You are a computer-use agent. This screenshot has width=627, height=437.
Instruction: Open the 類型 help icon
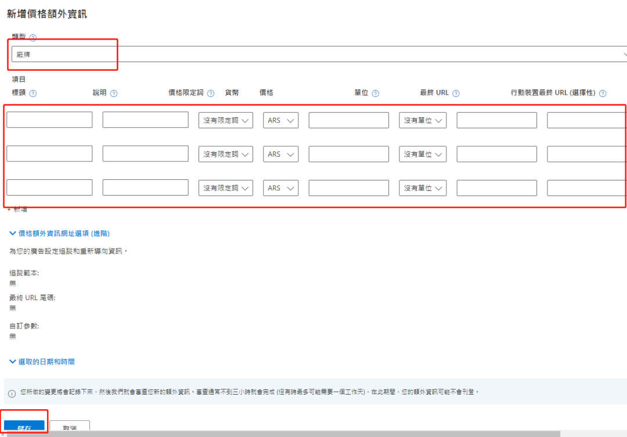[33, 37]
